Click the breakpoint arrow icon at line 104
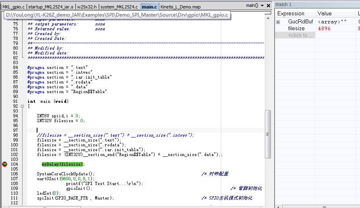 [4, 164]
